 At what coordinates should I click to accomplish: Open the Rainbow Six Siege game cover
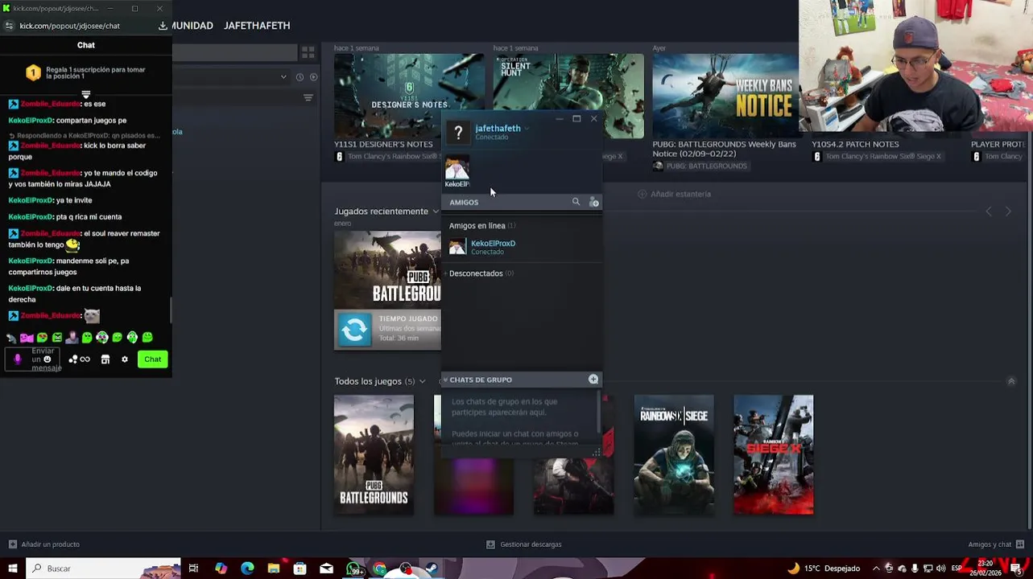[x=674, y=454]
